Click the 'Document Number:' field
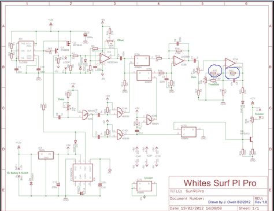This screenshot has width=274, height=211. point(187,198)
